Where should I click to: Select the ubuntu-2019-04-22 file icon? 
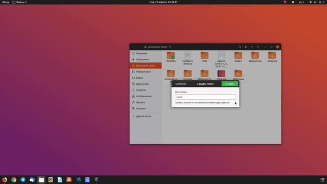[x=221, y=56]
